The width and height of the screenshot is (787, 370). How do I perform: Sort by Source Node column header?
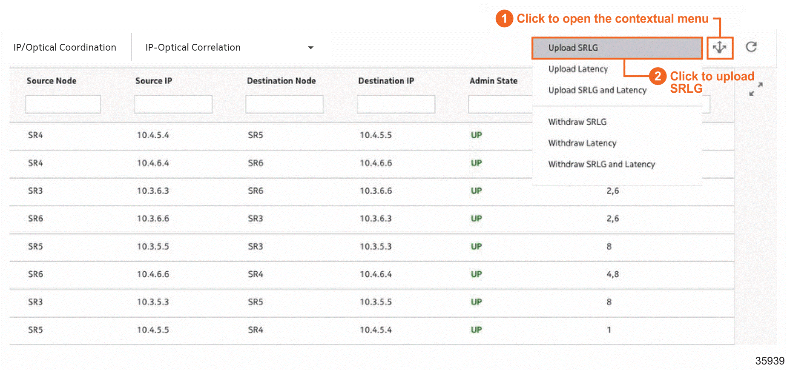point(52,81)
